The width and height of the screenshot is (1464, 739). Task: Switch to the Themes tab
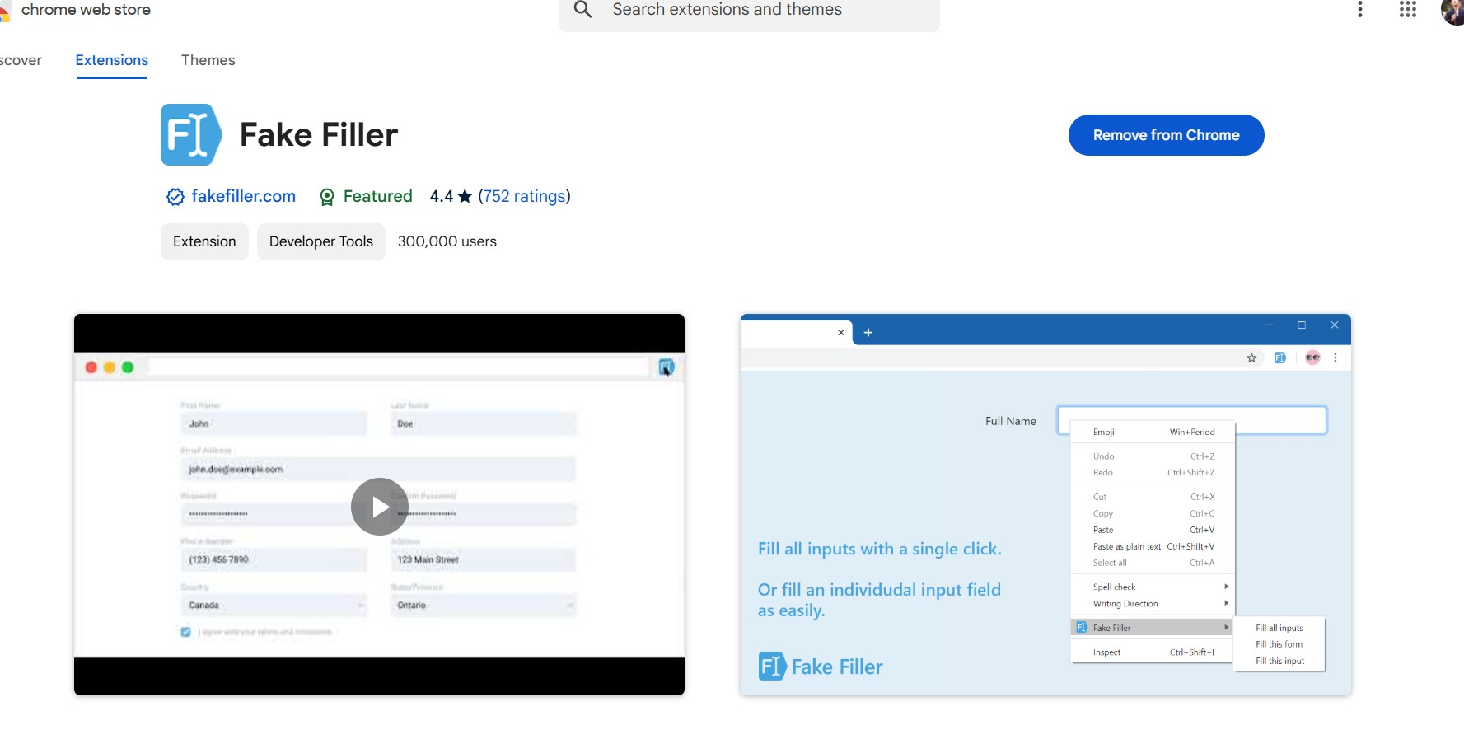click(x=208, y=60)
